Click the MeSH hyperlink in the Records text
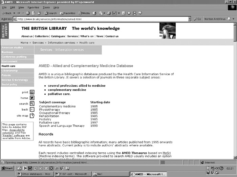 [167, 153]
